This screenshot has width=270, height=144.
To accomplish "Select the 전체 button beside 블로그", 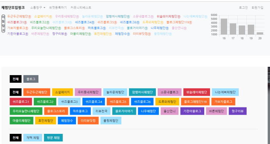I will [x=16, y=79].
